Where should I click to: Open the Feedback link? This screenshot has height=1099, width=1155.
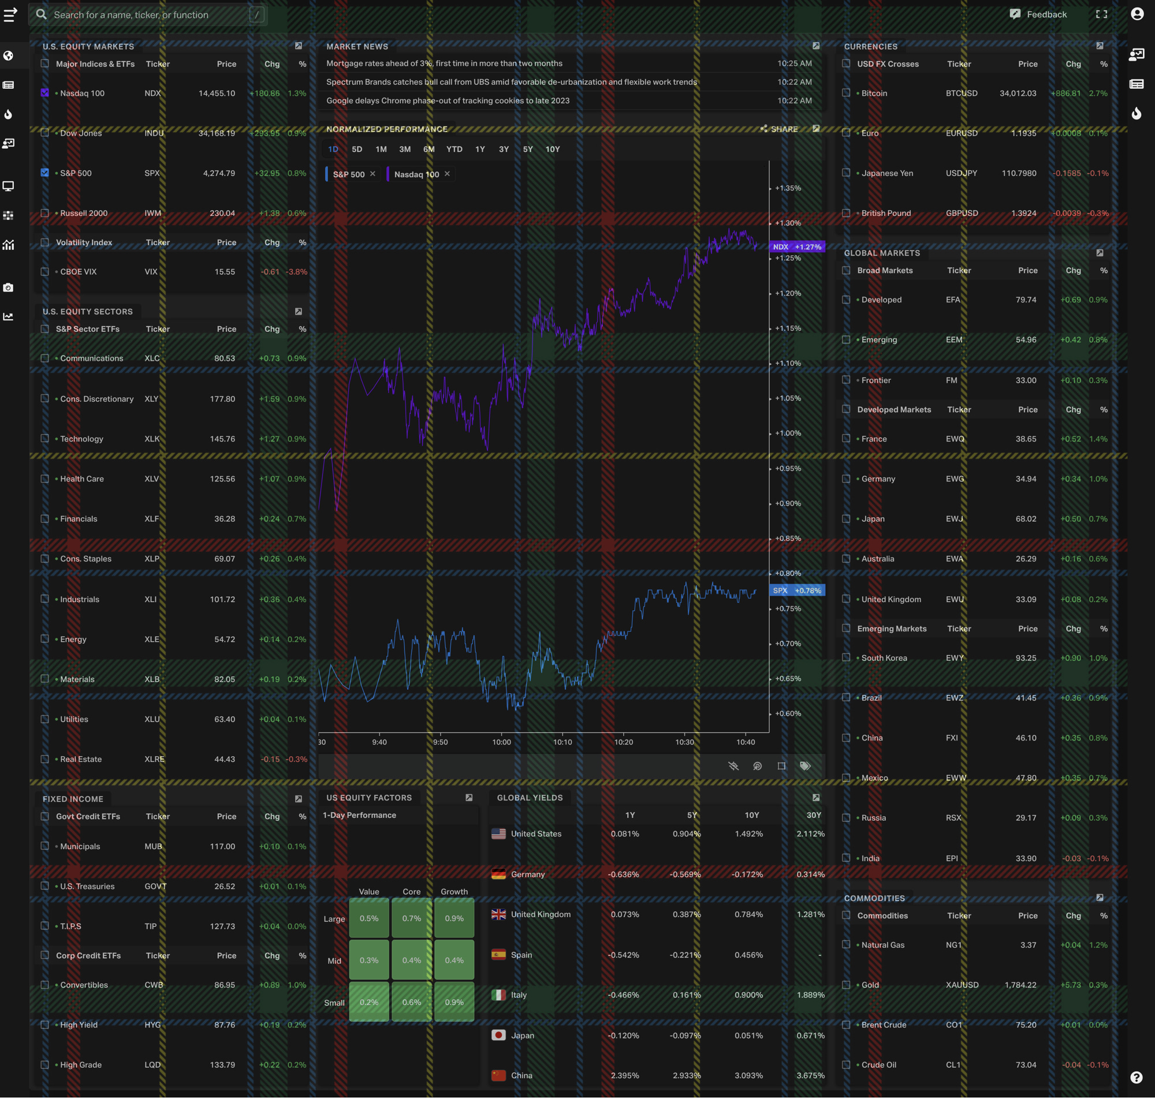[1038, 14]
